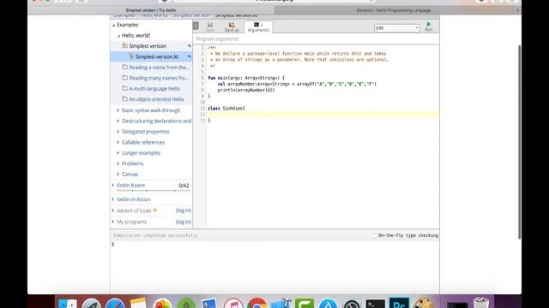Toggle On-the-fly type checking checkbox
The image size is (549, 308).
[375, 235]
